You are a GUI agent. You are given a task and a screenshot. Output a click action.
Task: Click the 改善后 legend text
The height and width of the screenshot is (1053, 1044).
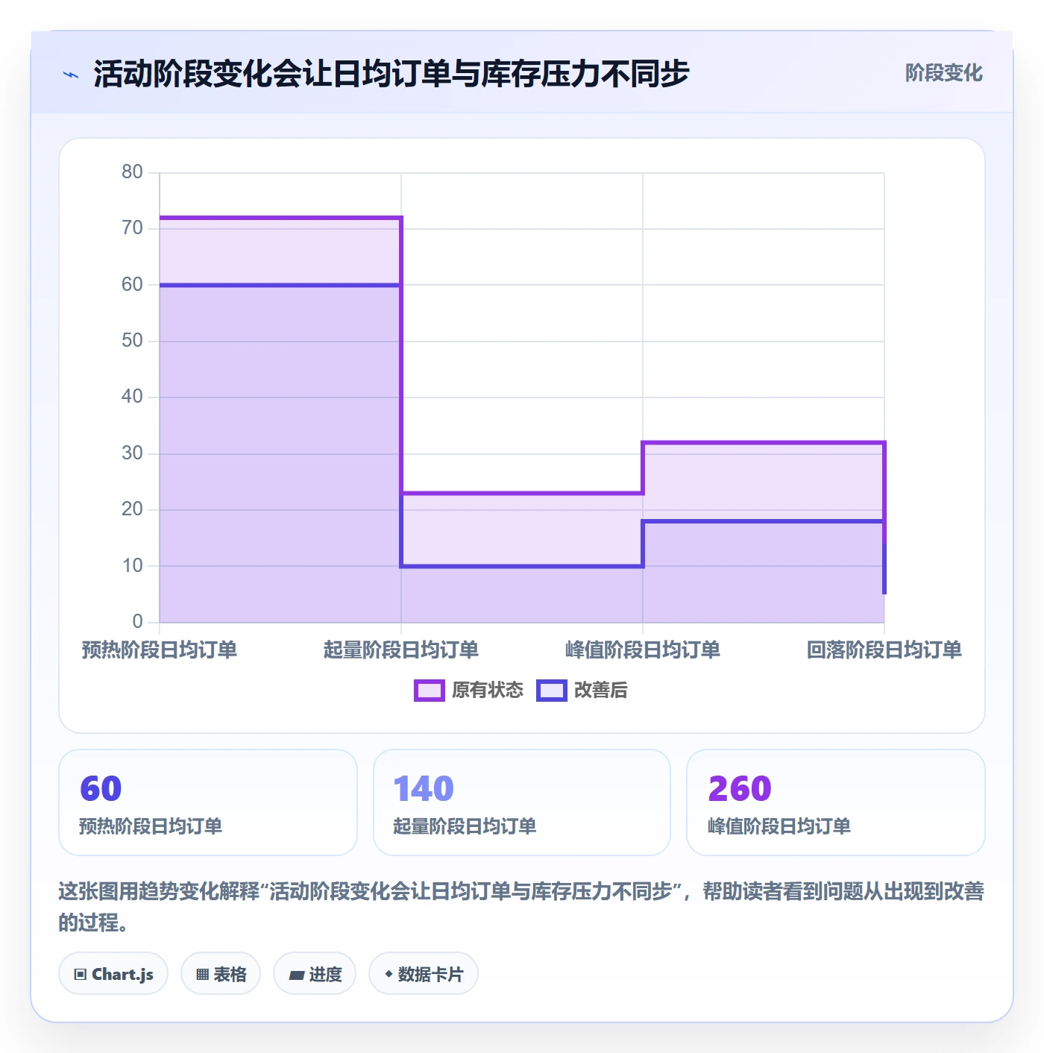click(600, 691)
